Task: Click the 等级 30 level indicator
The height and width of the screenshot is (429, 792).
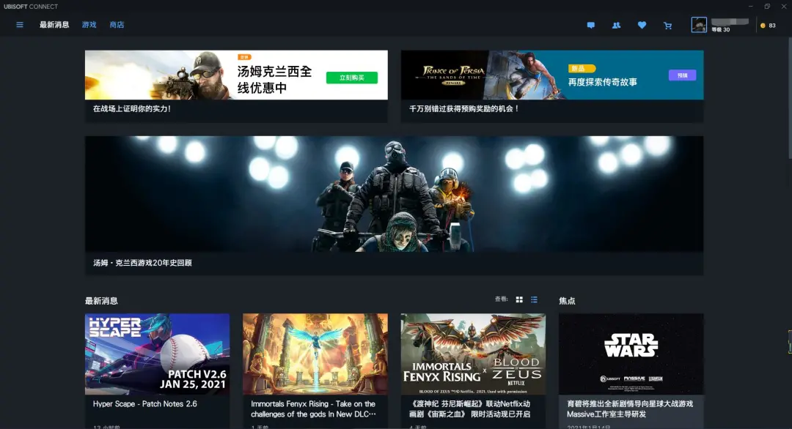Action: tap(719, 30)
